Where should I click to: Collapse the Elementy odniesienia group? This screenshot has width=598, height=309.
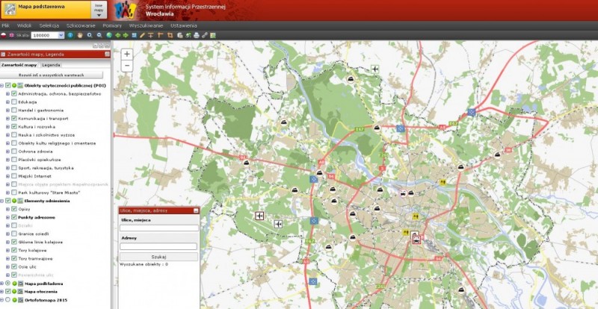[2, 201]
